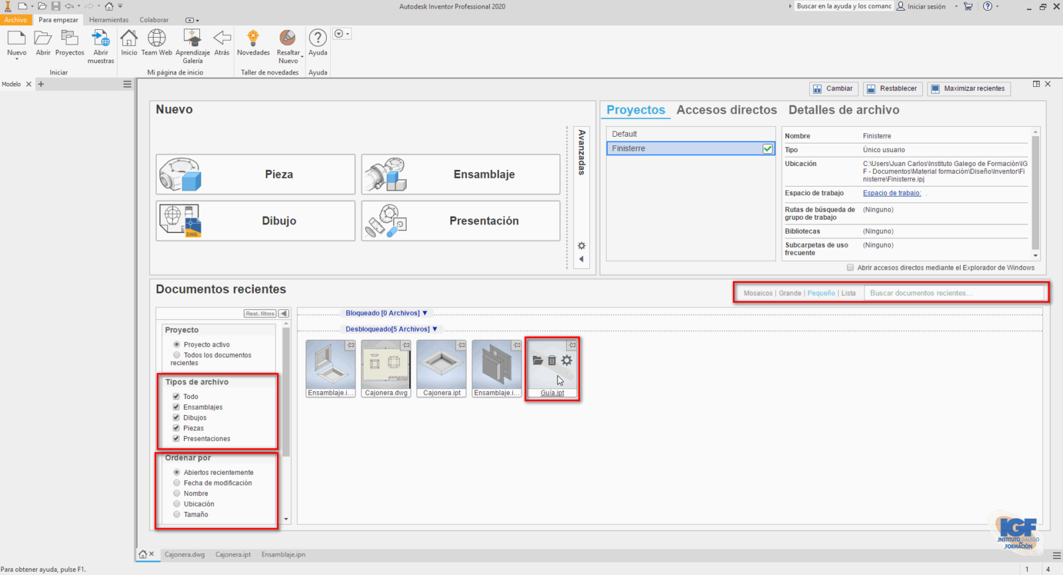The width and height of the screenshot is (1063, 575).
Task: Click the Abrir muestras icon
Action: [x=101, y=39]
